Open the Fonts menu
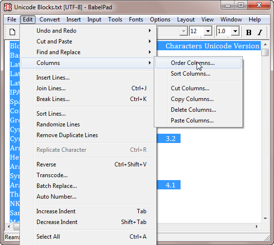 click(x=136, y=20)
